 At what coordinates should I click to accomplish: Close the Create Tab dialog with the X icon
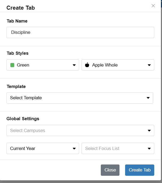pos(153,6)
